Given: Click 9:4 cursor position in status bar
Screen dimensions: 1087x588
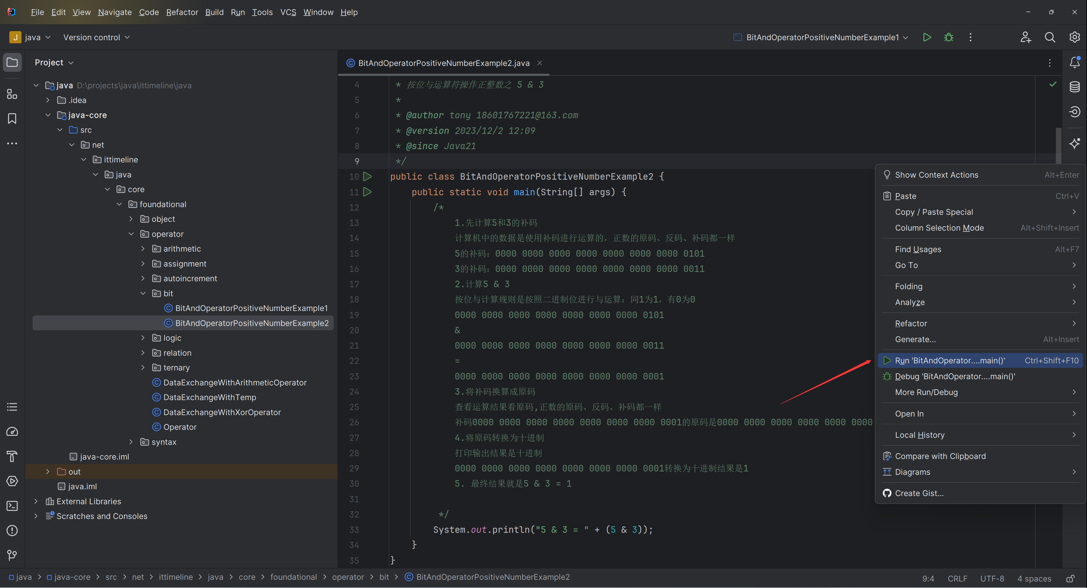Looking at the screenshot, I should [928, 578].
